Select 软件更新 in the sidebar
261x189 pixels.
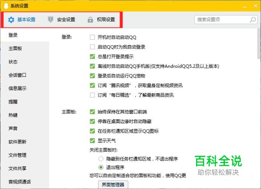tap(25, 142)
